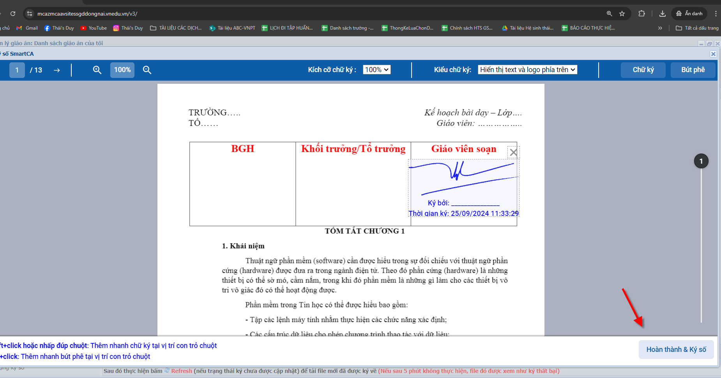Open browser downloads icon
Screen dimensions: 721x378
[662, 14]
